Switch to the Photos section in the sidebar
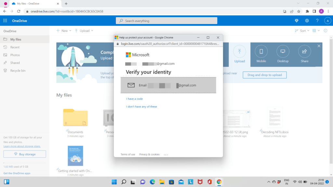The width and height of the screenshot is (333, 187). [x=15, y=55]
